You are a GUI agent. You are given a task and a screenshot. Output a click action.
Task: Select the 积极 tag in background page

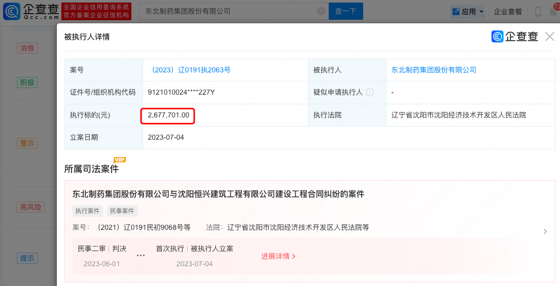(x=27, y=83)
